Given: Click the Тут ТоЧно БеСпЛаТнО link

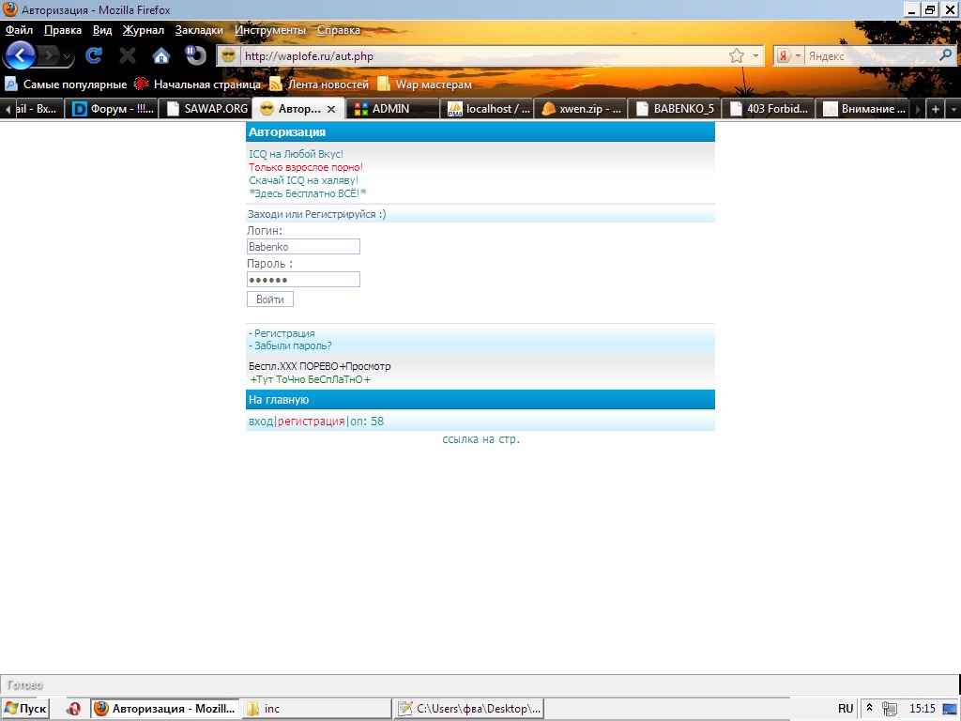Looking at the screenshot, I should [310, 379].
